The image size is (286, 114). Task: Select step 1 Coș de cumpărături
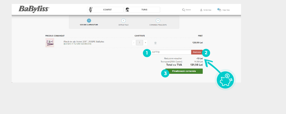[x=89, y=21]
